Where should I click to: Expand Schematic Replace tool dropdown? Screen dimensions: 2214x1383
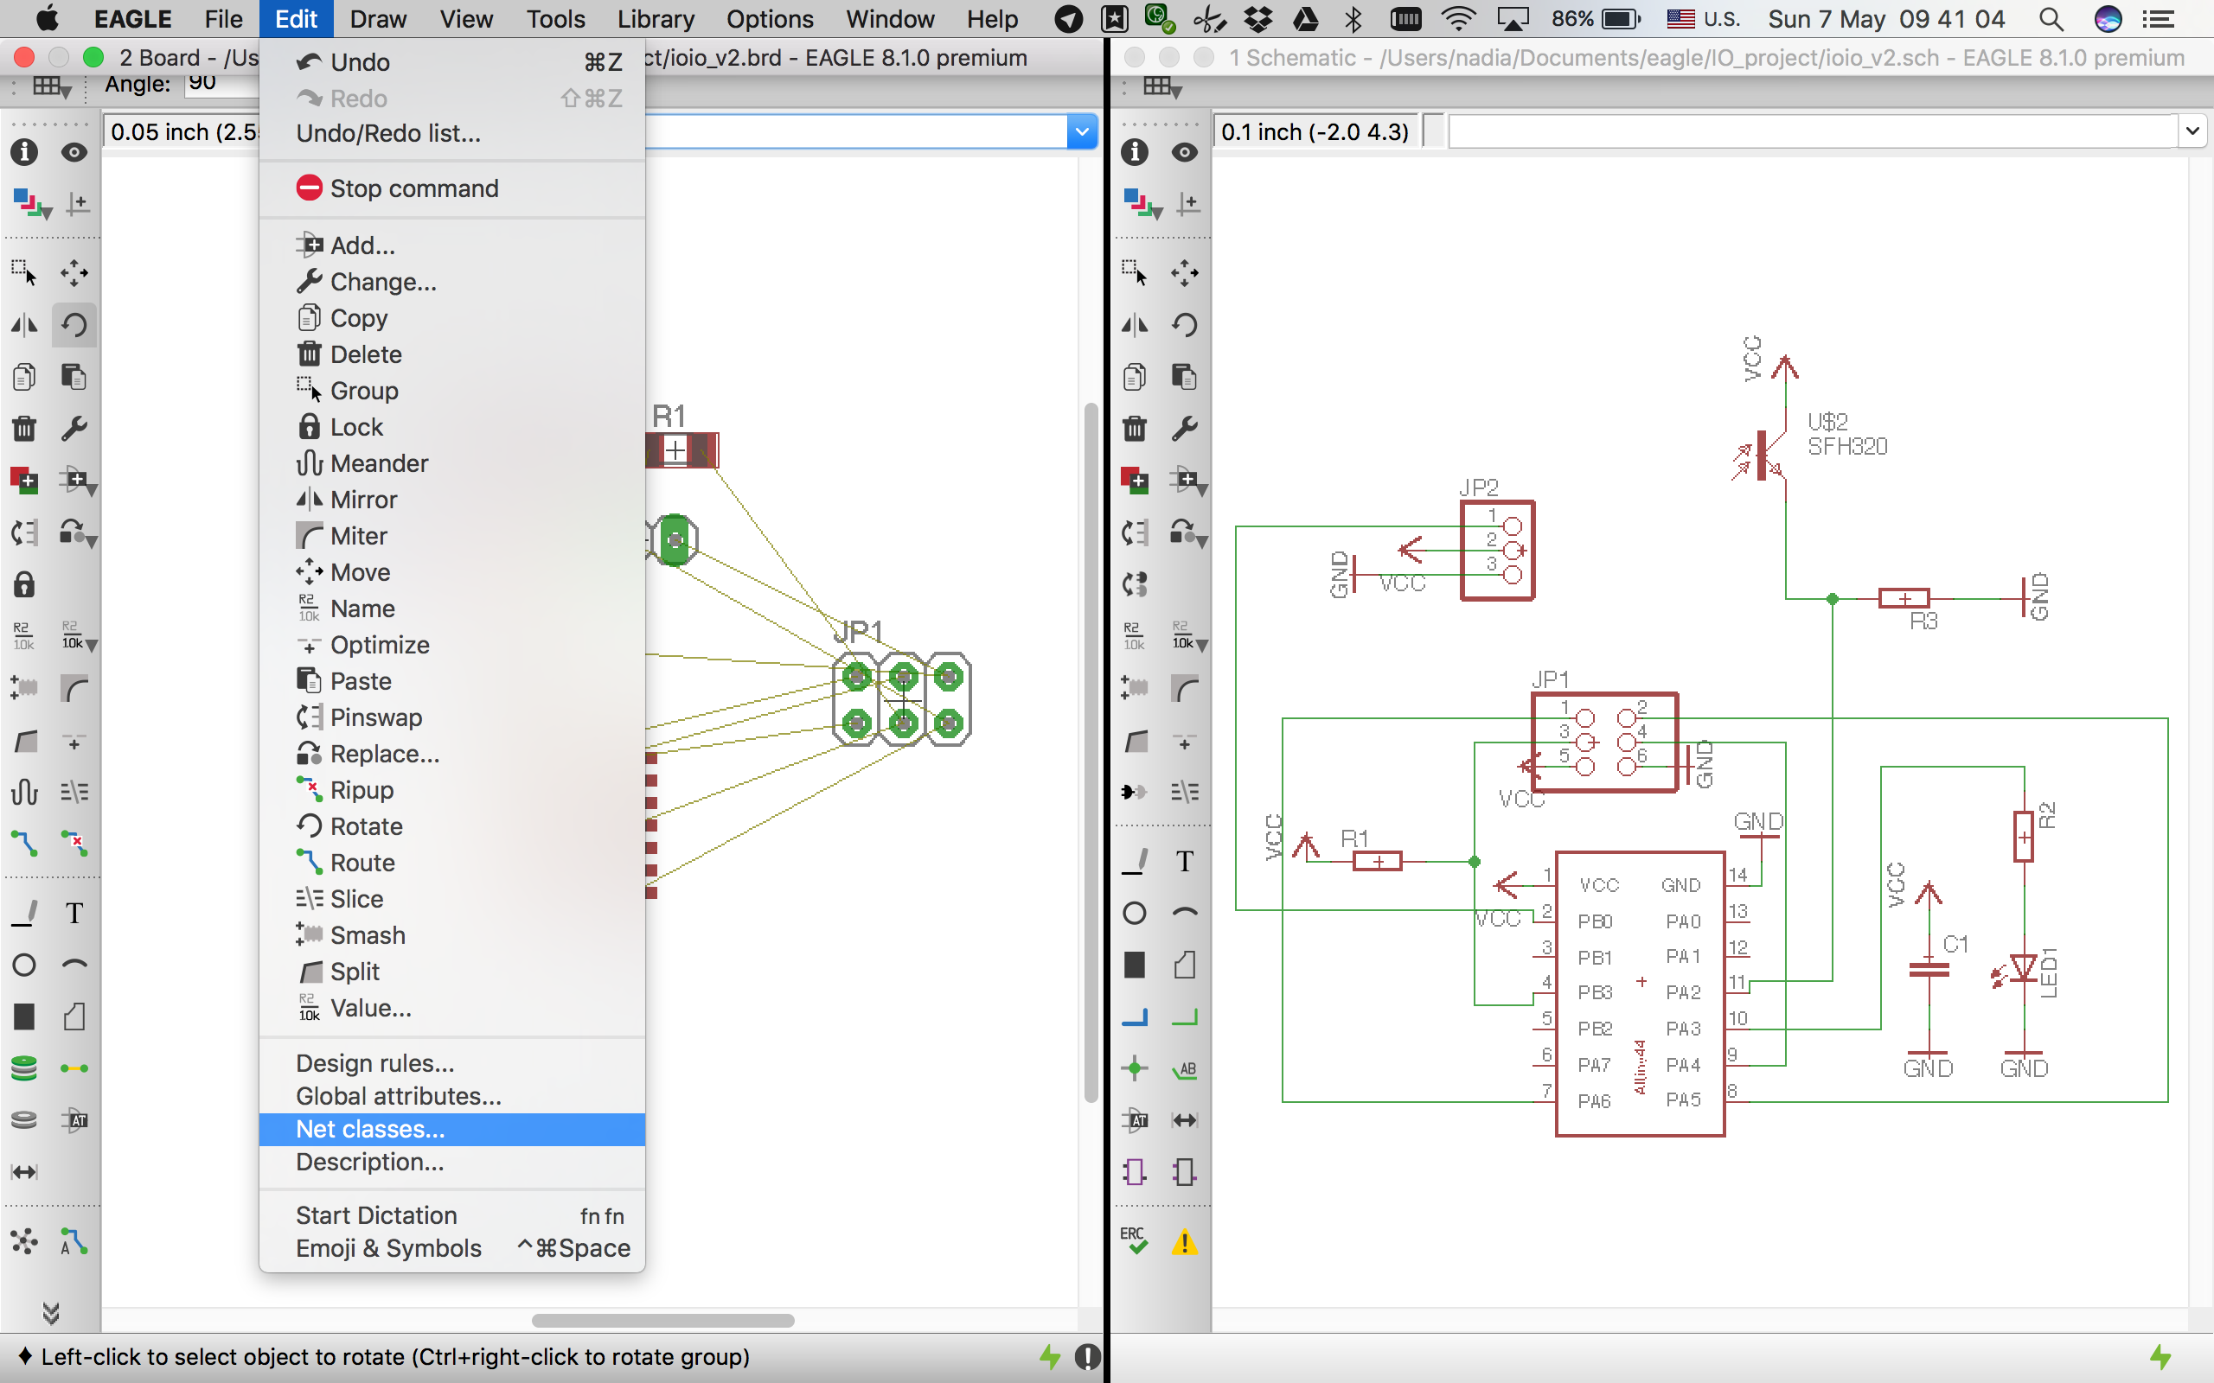1202,541
